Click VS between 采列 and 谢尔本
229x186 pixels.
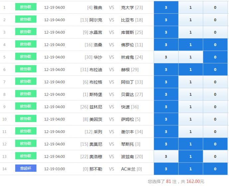click(111, 132)
